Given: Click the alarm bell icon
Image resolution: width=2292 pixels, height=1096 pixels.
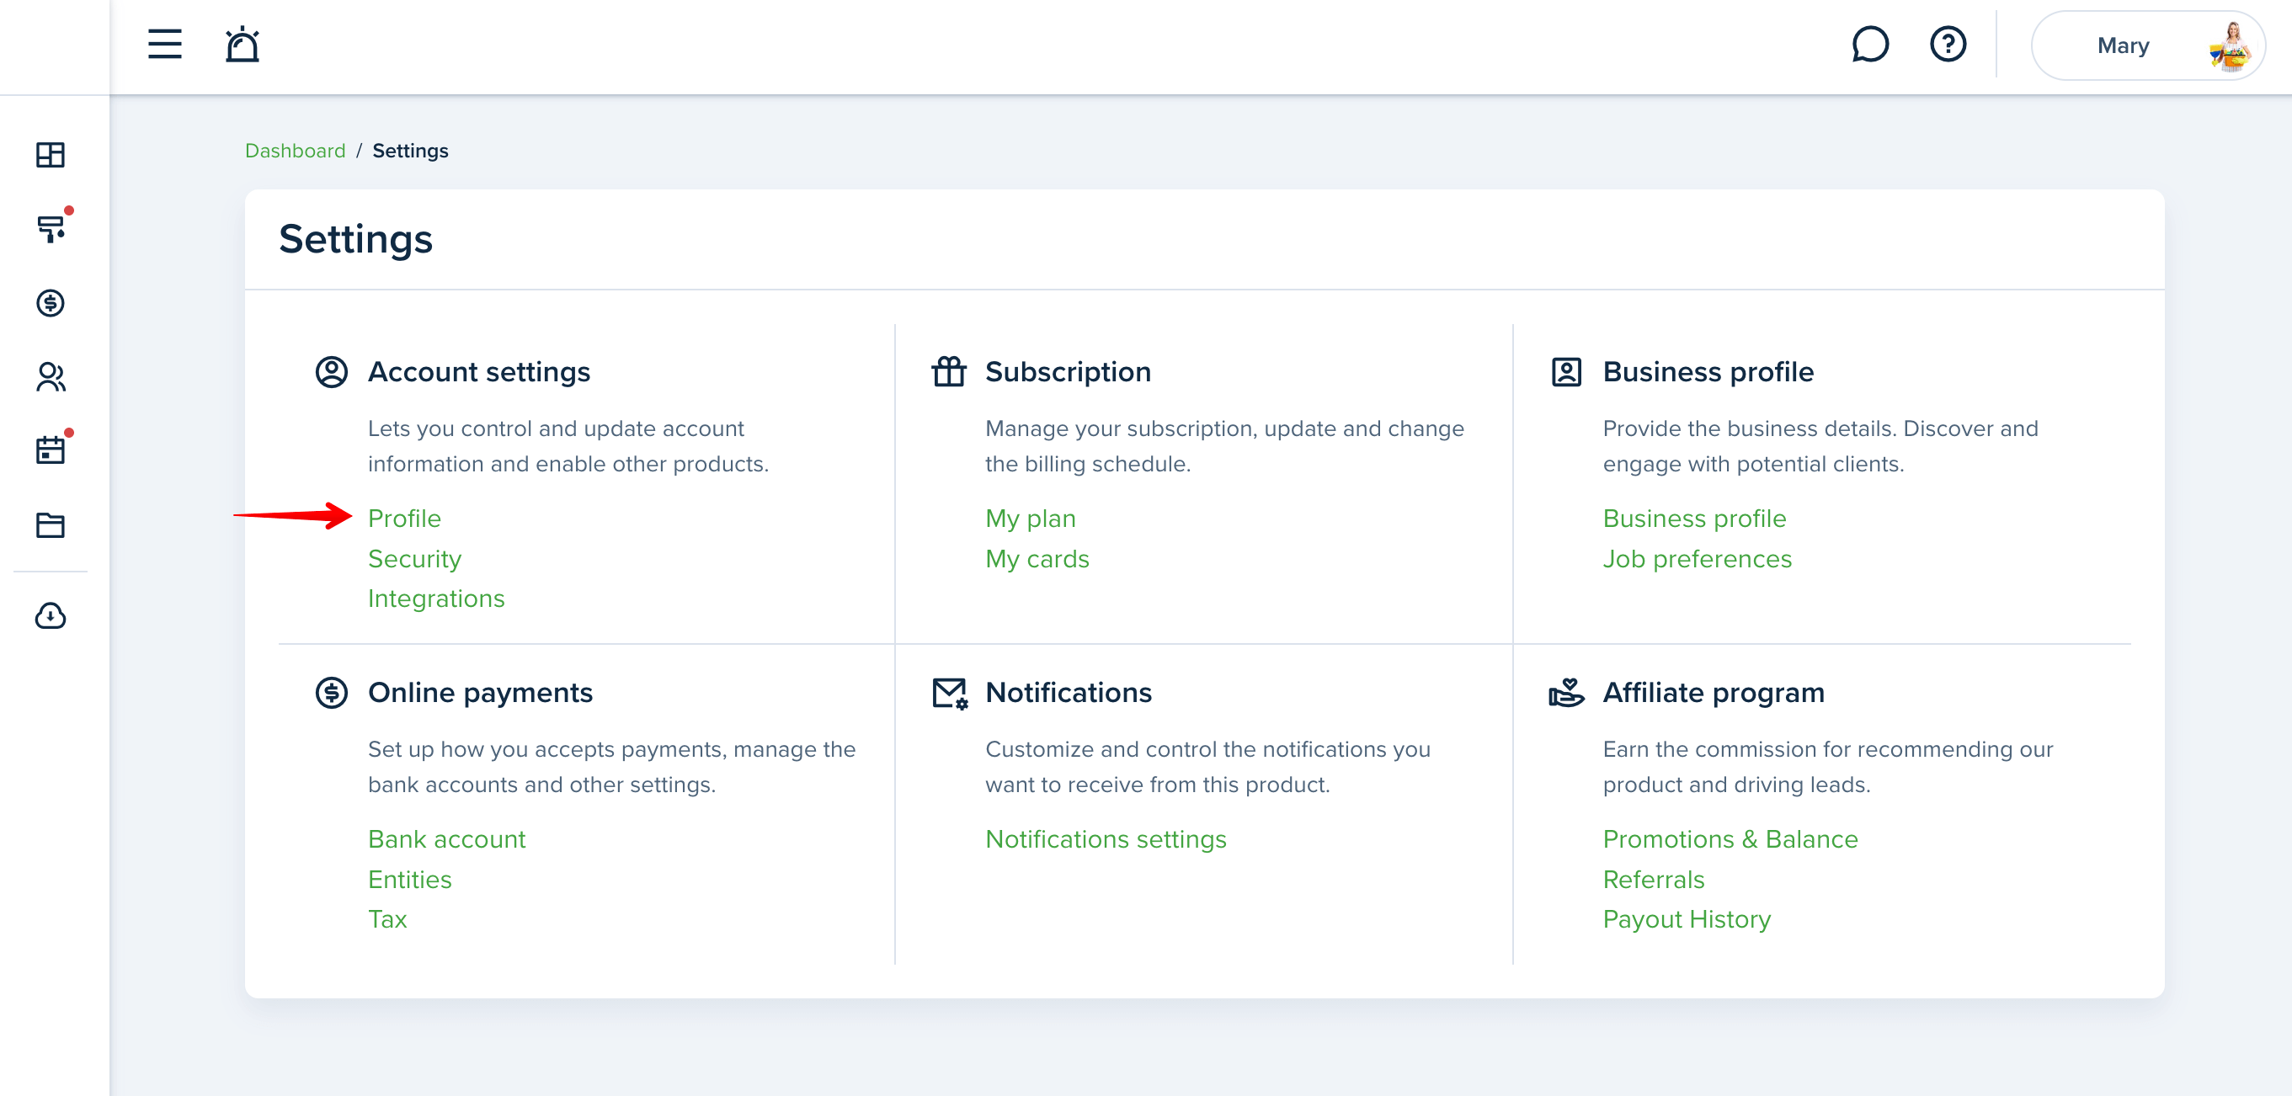Looking at the screenshot, I should (x=242, y=45).
